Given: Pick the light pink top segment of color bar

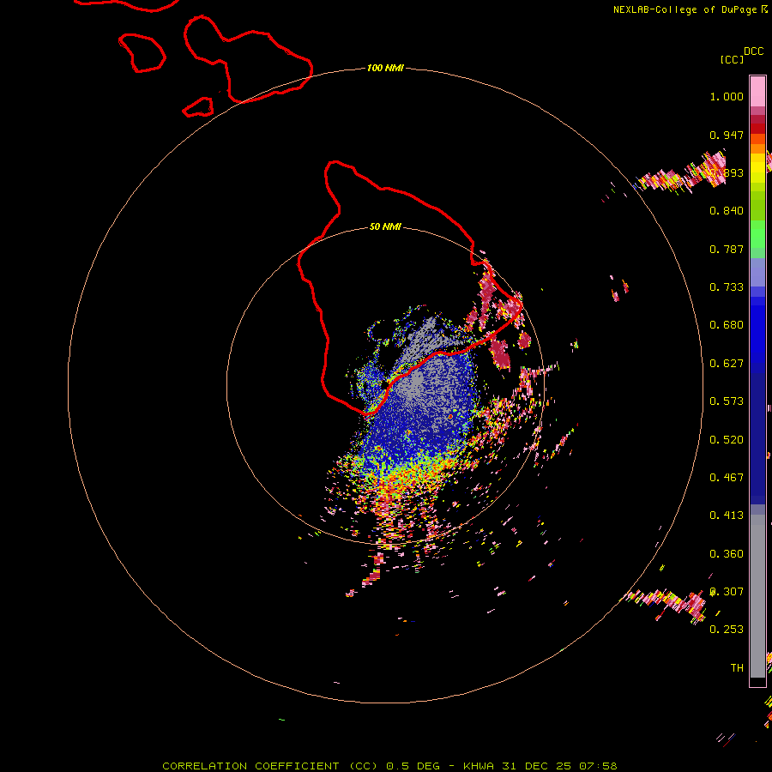Looking at the screenshot, I should (x=757, y=92).
